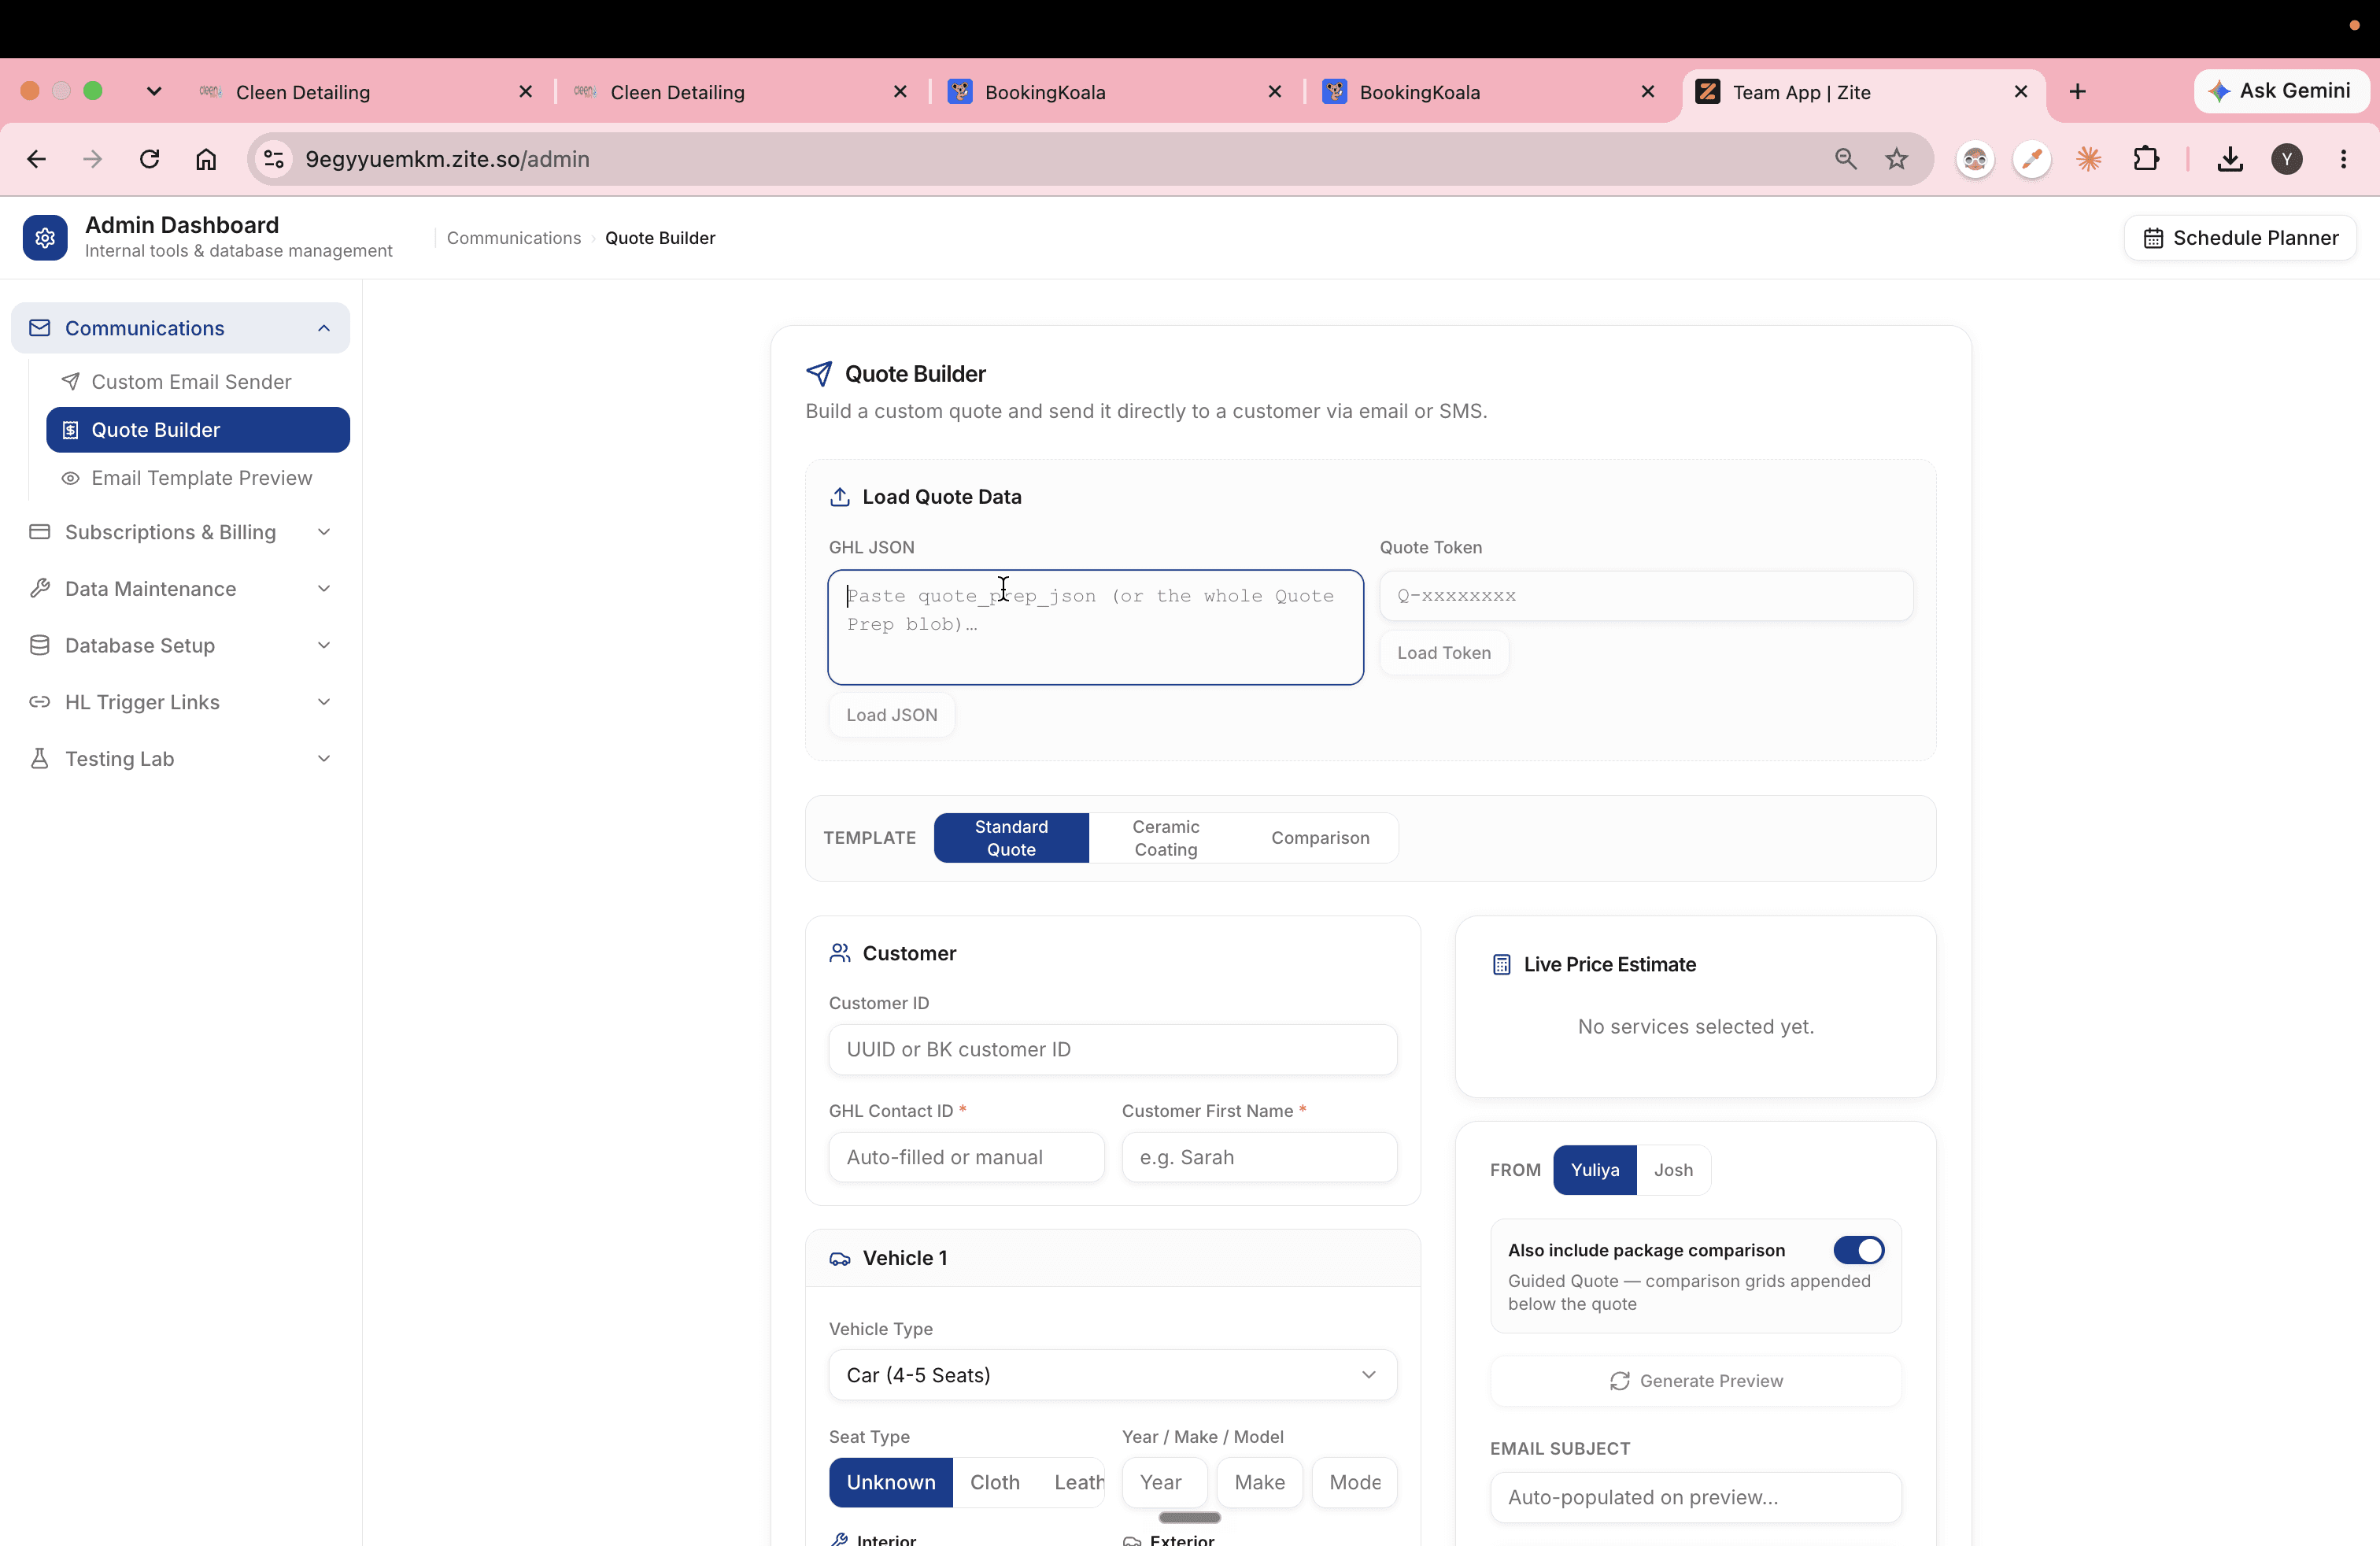Click the Testing Lab flask icon
The width and height of the screenshot is (2380, 1546).
tap(39, 759)
